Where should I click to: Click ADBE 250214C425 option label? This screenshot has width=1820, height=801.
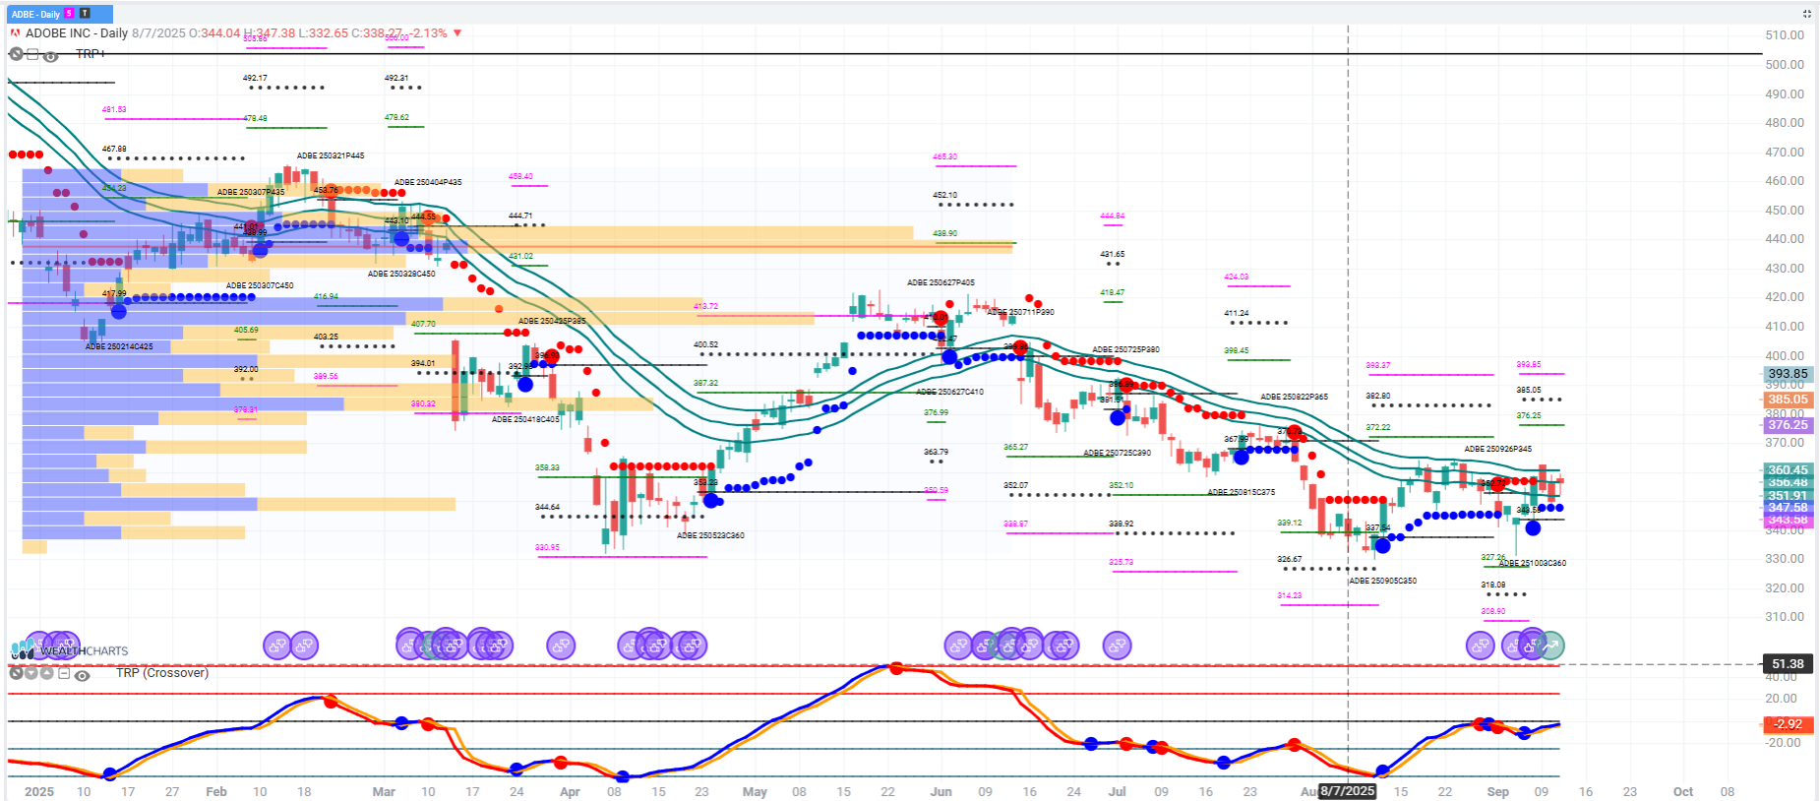coord(119,346)
